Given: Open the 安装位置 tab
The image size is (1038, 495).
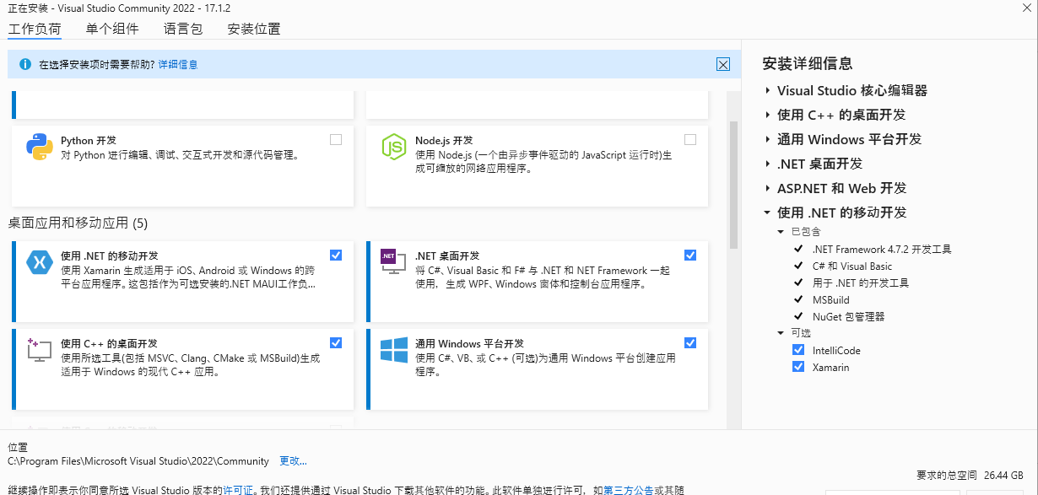Looking at the screenshot, I should coord(254,29).
